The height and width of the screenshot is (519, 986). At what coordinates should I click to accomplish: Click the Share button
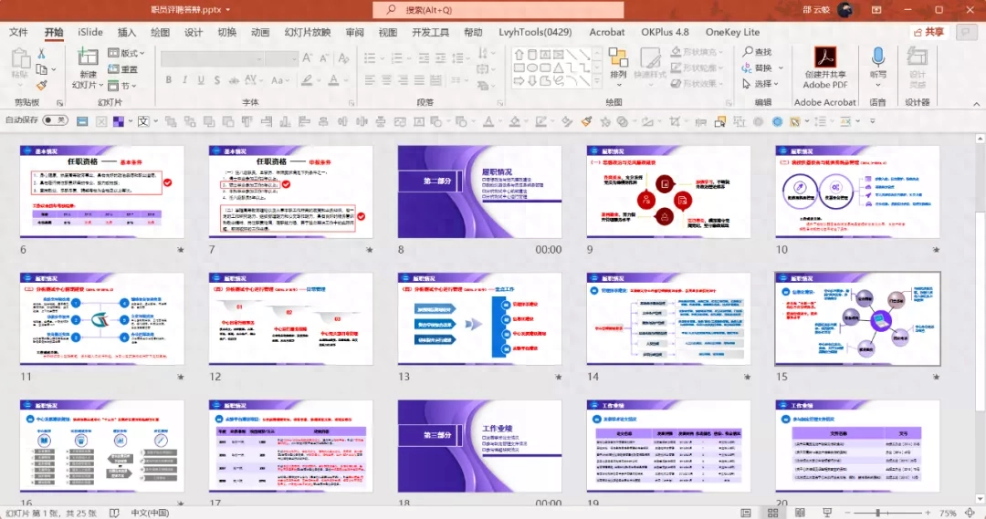pos(927,32)
